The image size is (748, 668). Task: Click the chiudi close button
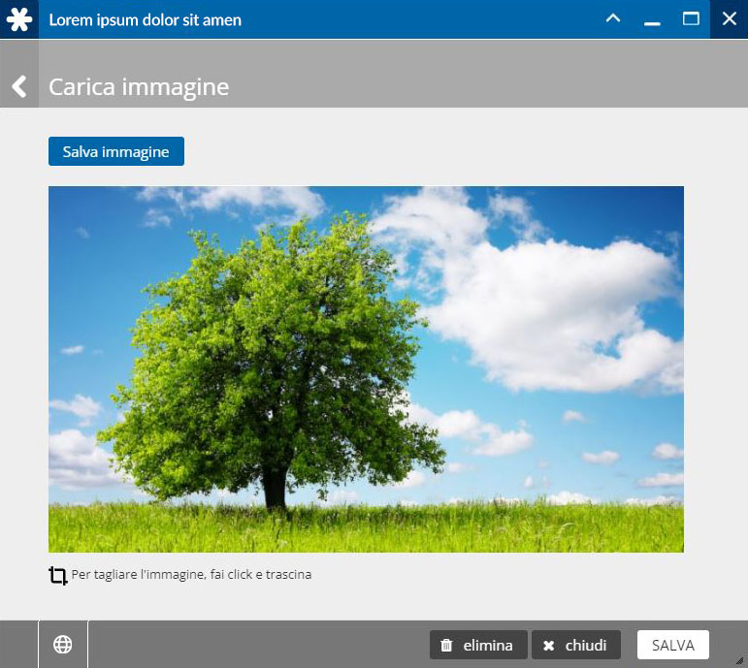pos(576,645)
